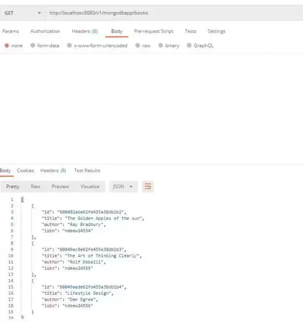Click the request URL input field
The width and height of the screenshot is (303, 322).
[174, 13]
